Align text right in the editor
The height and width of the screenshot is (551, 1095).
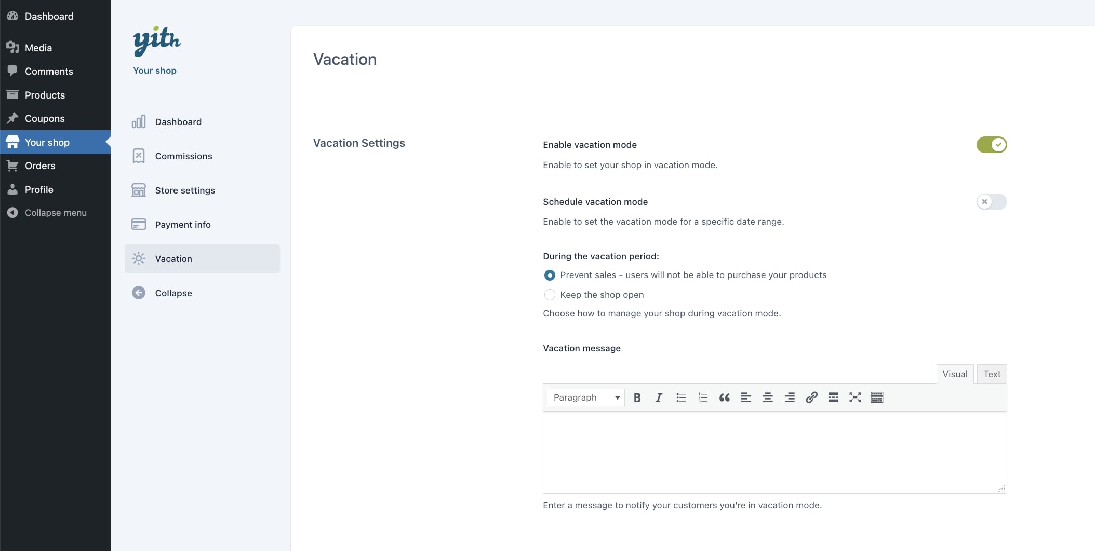[790, 397]
